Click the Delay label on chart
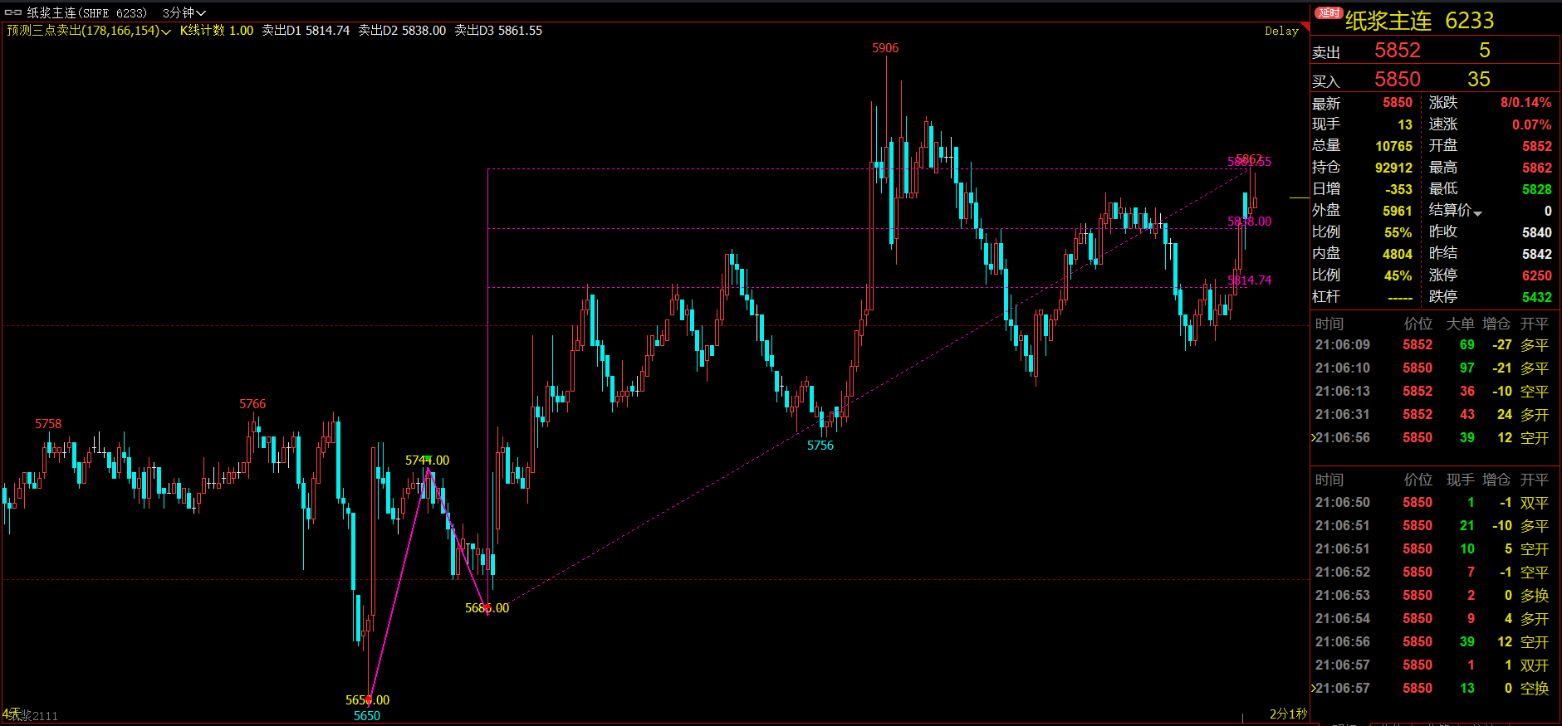The image size is (1562, 726). click(x=1281, y=31)
